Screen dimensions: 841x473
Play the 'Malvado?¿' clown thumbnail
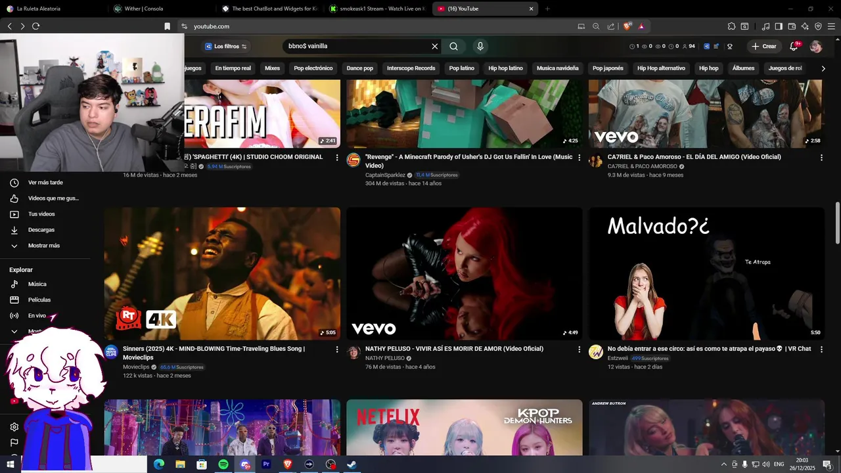(x=706, y=274)
